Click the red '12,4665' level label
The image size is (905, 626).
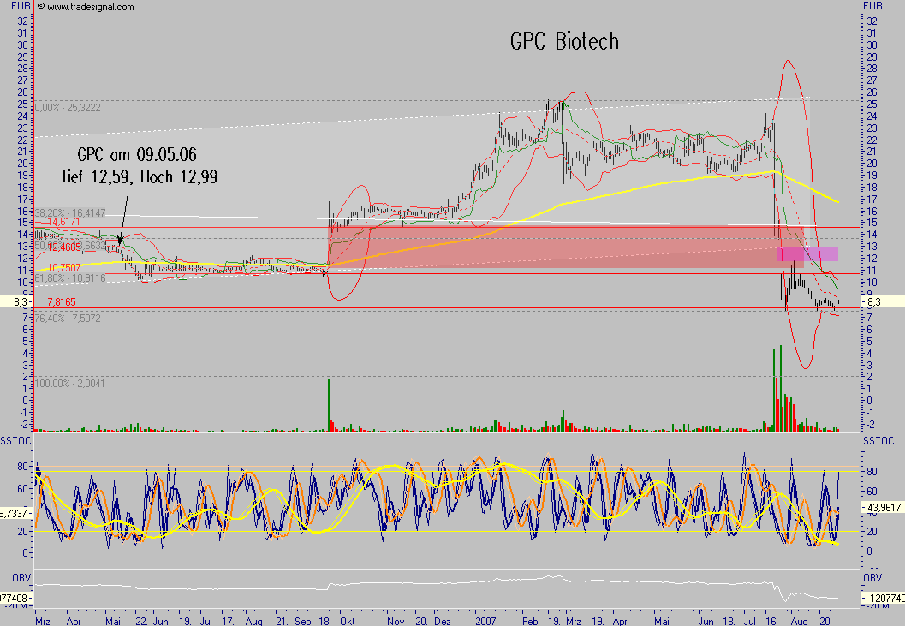[64, 247]
